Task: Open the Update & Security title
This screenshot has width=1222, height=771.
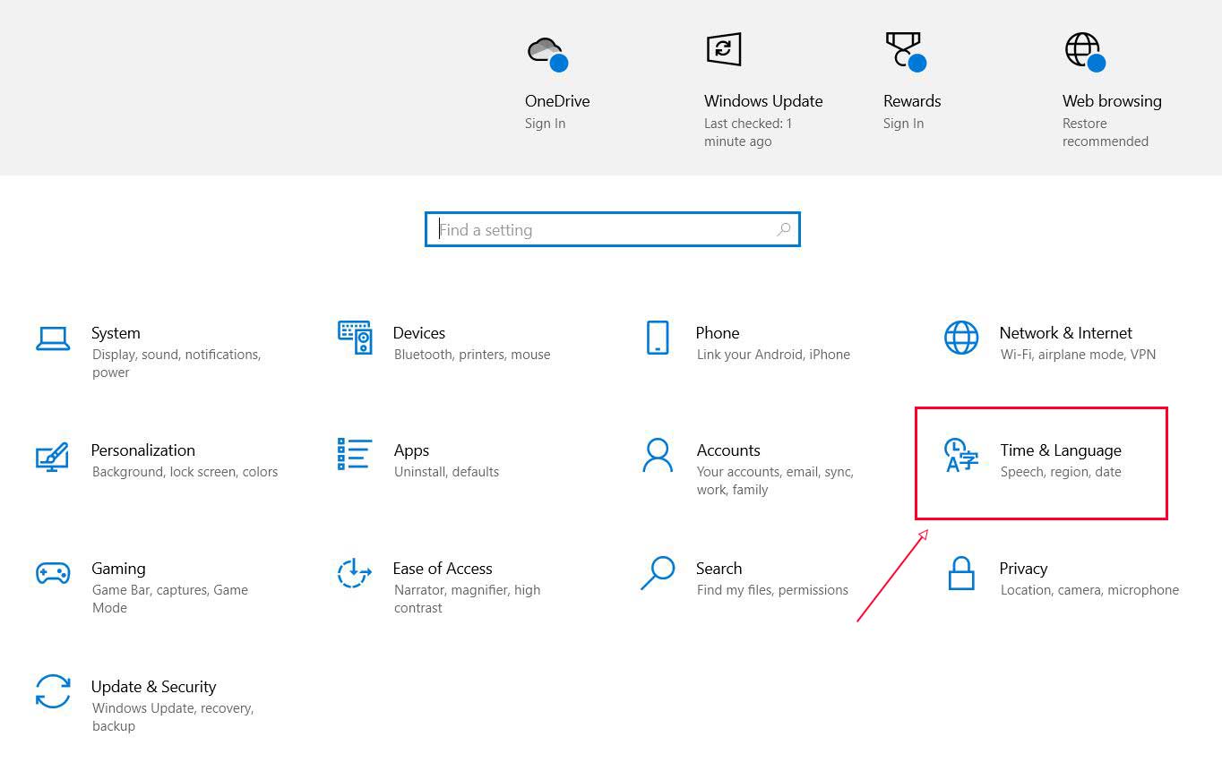Action: pyautogui.click(x=153, y=687)
